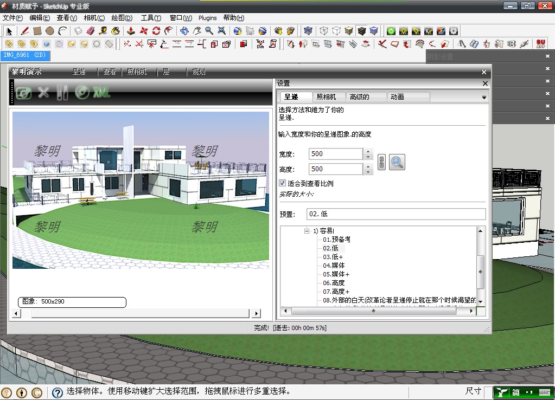Viewport: 555px width, 400px height.
Task: Select preset '01.预备考' in the tree
Action: click(x=336, y=240)
